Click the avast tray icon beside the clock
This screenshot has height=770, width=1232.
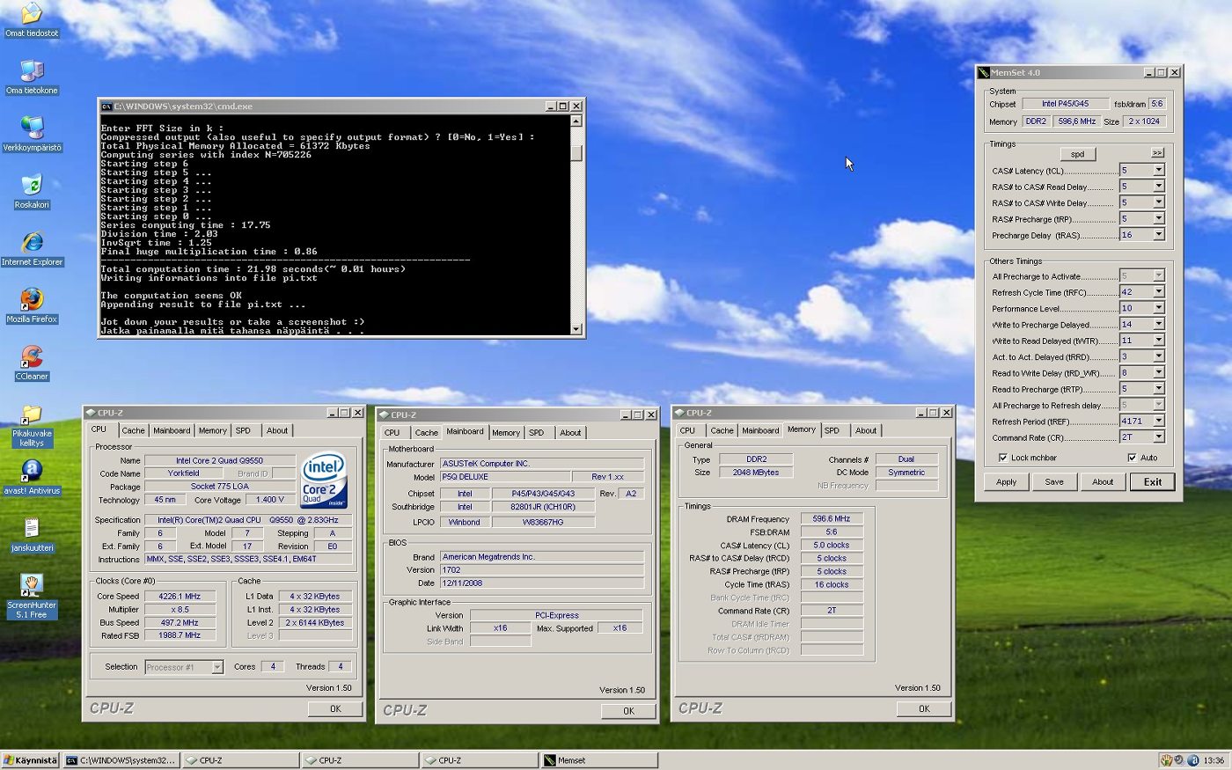pos(1193,760)
